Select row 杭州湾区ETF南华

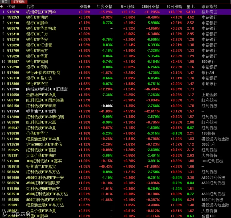coord(115,12)
